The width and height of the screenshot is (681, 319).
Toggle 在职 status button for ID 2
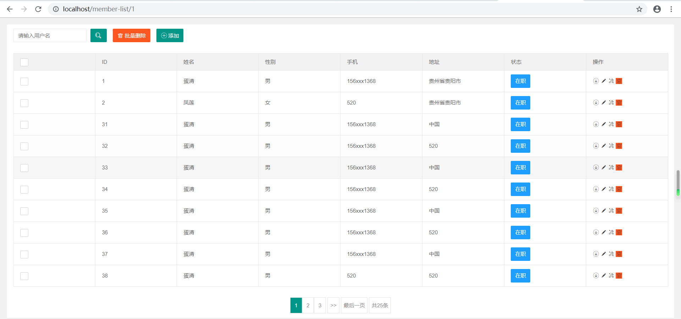pos(520,103)
